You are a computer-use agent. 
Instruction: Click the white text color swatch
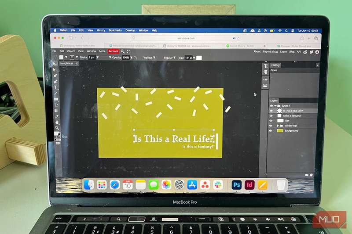[199, 58]
